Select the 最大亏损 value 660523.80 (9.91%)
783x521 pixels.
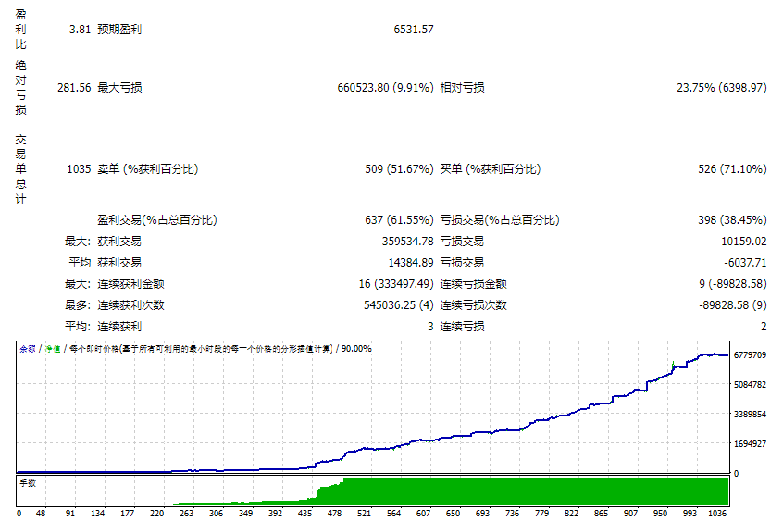[x=385, y=88]
